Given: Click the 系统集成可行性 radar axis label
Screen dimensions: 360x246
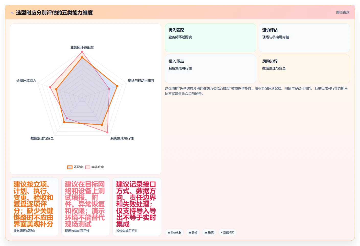Looking at the screenshot, I should pos(122,138).
